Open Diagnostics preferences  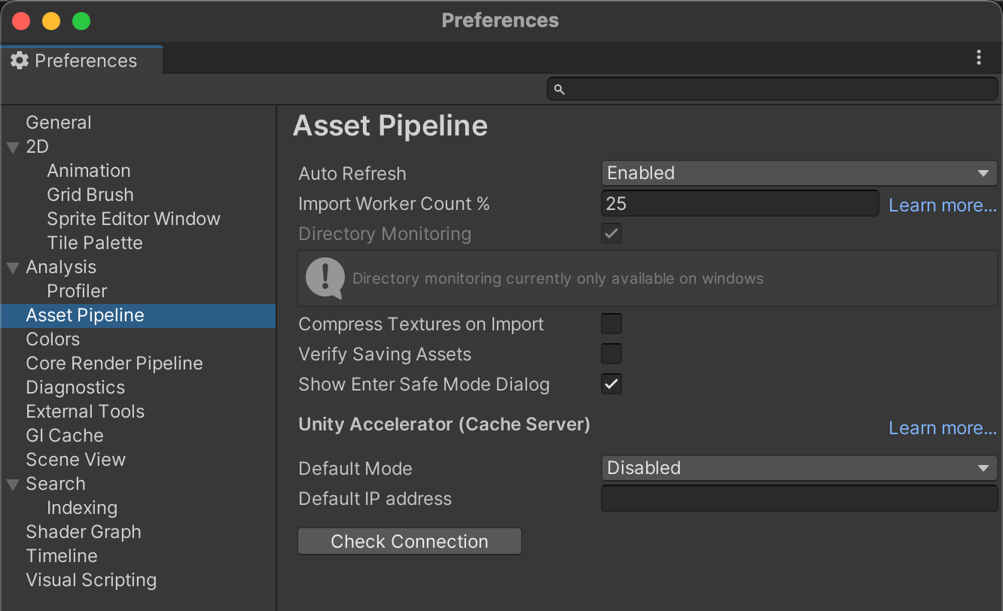75,388
